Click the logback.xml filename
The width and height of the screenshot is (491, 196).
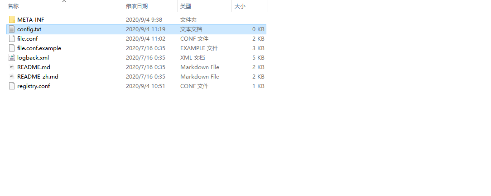pos(33,57)
